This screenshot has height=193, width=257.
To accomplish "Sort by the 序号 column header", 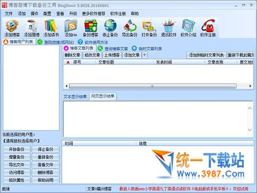I will (x=77, y=62).
